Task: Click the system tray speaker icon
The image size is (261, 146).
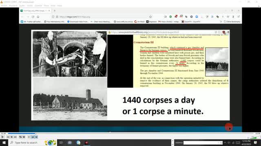Action: click(229, 142)
